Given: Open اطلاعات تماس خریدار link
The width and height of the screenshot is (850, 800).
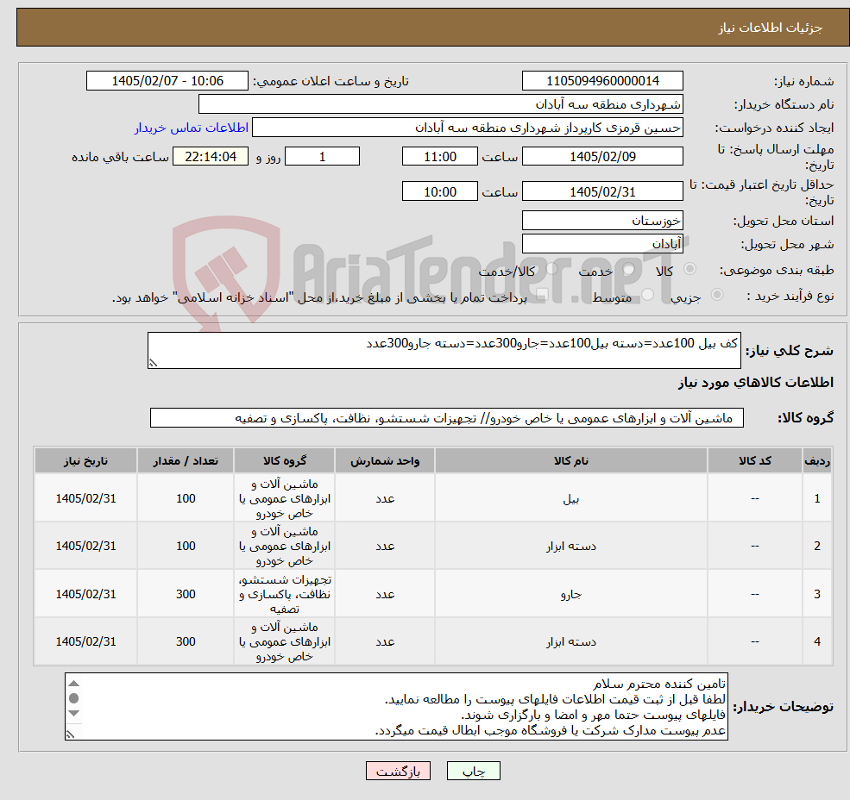Looking at the screenshot, I should click(192, 128).
